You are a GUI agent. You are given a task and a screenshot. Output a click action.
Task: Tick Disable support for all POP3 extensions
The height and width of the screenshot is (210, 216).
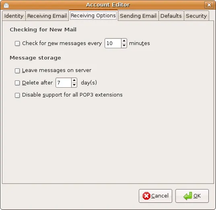(17, 95)
